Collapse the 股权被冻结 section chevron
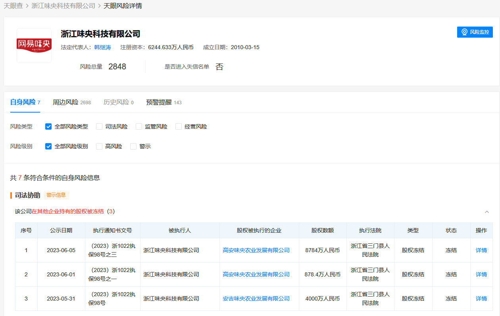 pos(487,212)
